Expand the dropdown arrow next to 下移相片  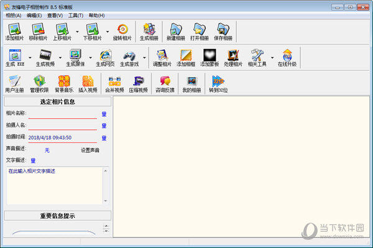coord(108,32)
